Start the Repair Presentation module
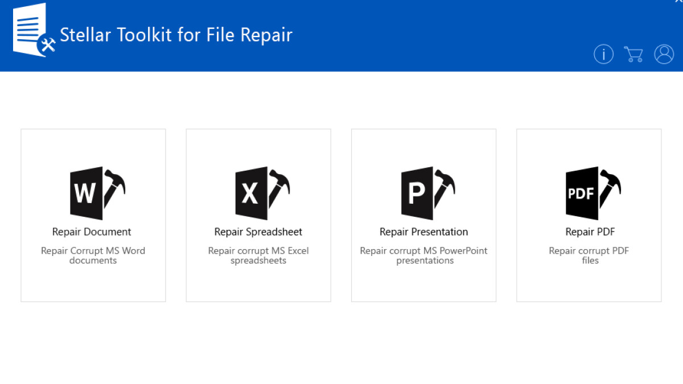 pyautogui.click(x=423, y=214)
